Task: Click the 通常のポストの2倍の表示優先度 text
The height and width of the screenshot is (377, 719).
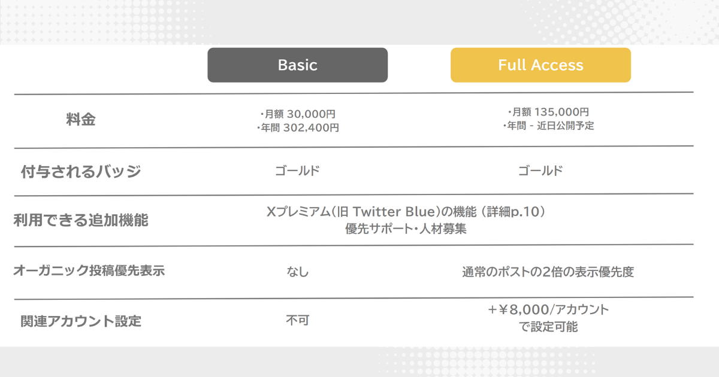Action: (548, 272)
